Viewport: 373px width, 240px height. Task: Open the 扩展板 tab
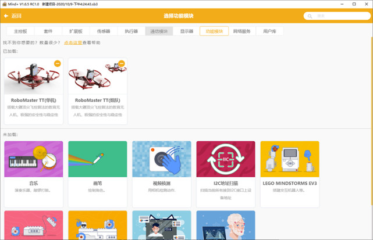[x=76, y=31]
